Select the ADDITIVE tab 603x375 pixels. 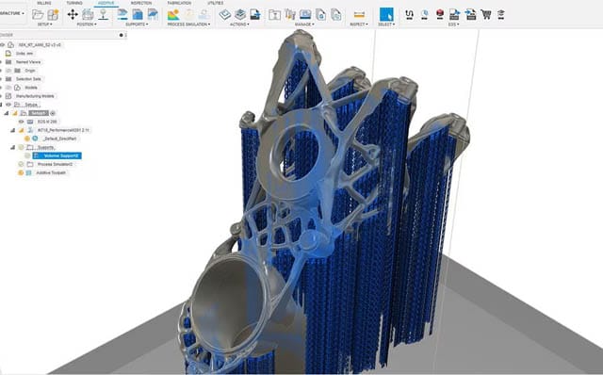click(x=106, y=3)
